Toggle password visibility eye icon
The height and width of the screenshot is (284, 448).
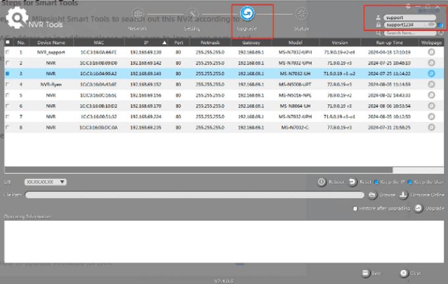[x=432, y=24]
